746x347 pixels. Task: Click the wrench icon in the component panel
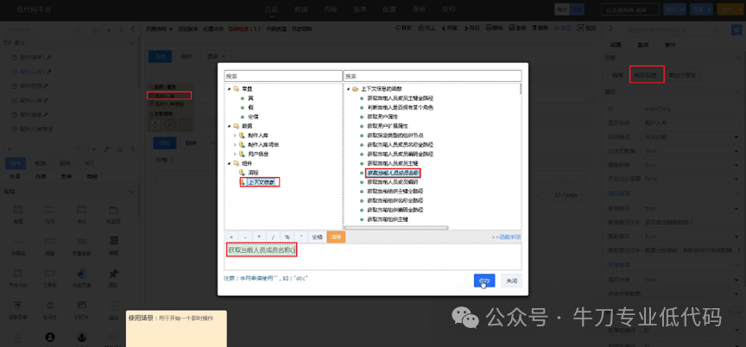coord(106,149)
